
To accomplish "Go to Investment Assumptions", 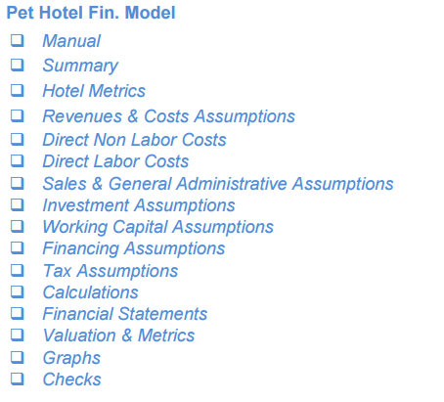I will tap(139, 205).
